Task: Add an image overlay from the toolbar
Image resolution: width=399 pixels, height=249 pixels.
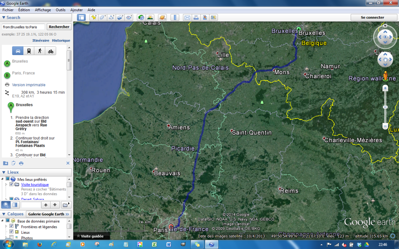Action: [120, 18]
